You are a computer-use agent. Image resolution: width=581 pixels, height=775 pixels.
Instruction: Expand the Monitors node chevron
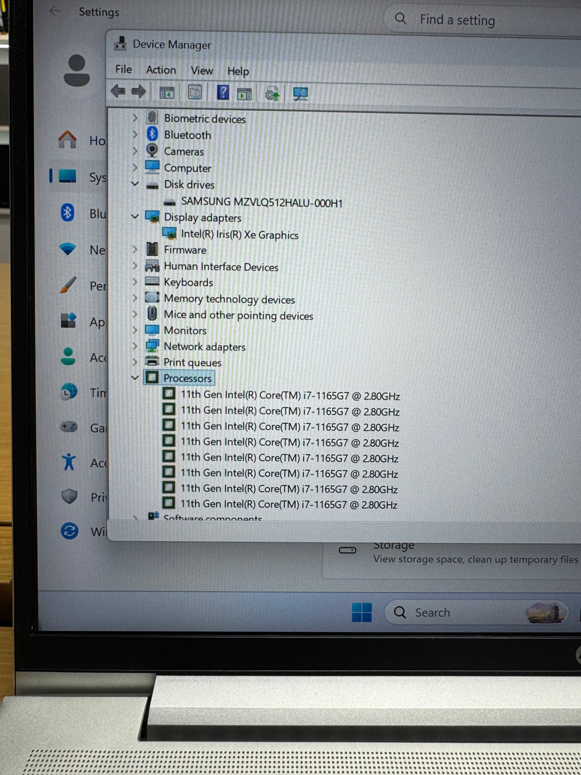point(134,330)
